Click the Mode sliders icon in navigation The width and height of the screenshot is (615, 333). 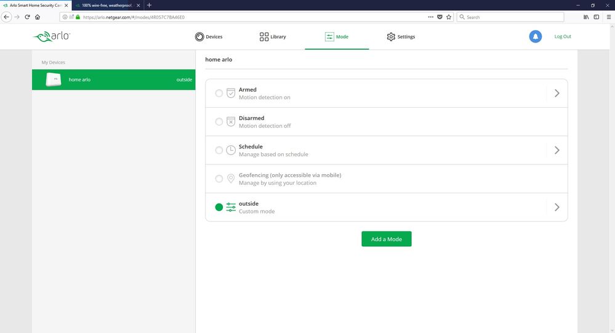[329, 37]
